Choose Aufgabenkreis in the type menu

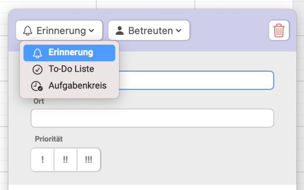click(69, 86)
